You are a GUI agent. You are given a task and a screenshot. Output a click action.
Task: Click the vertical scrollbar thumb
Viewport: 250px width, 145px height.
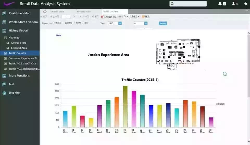[248, 66]
